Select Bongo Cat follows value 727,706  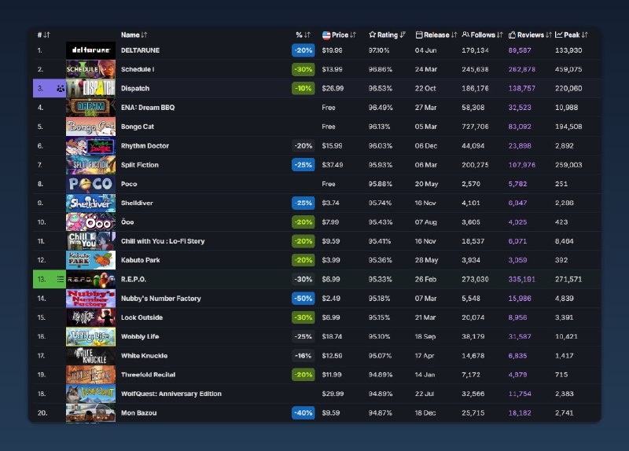click(475, 126)
